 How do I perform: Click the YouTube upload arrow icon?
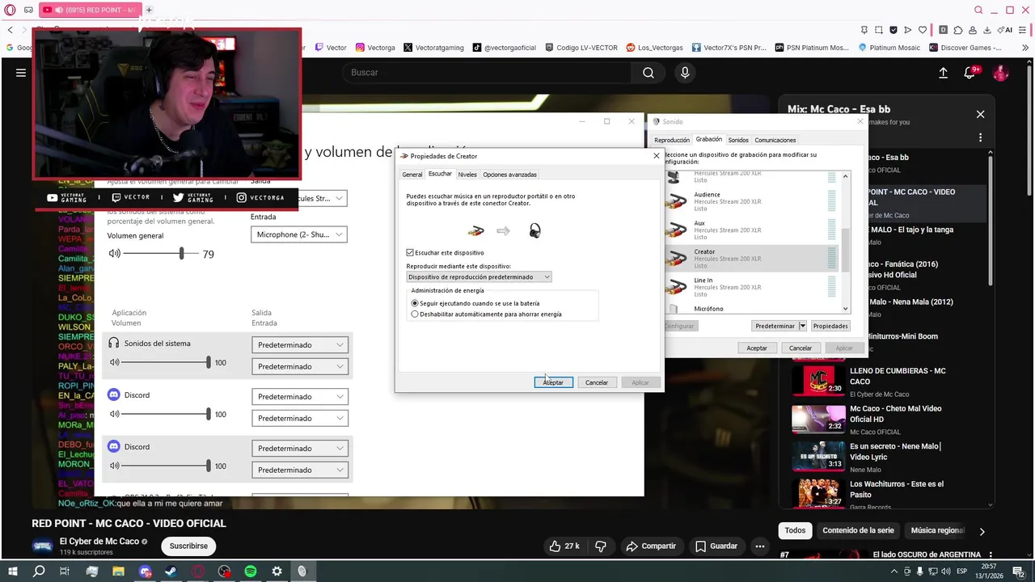click(x=943, y=73)
